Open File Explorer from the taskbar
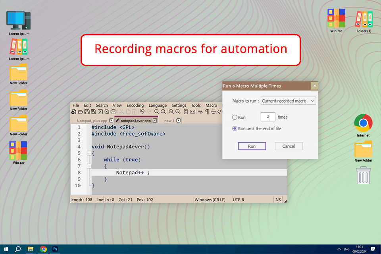This screenshot has width=381, height=254. [31, 249]
